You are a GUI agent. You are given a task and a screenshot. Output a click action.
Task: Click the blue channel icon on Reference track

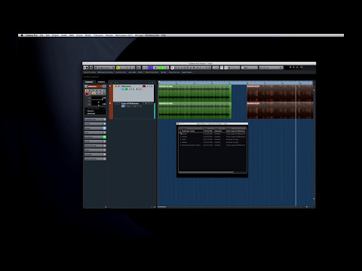pos(123,89)
